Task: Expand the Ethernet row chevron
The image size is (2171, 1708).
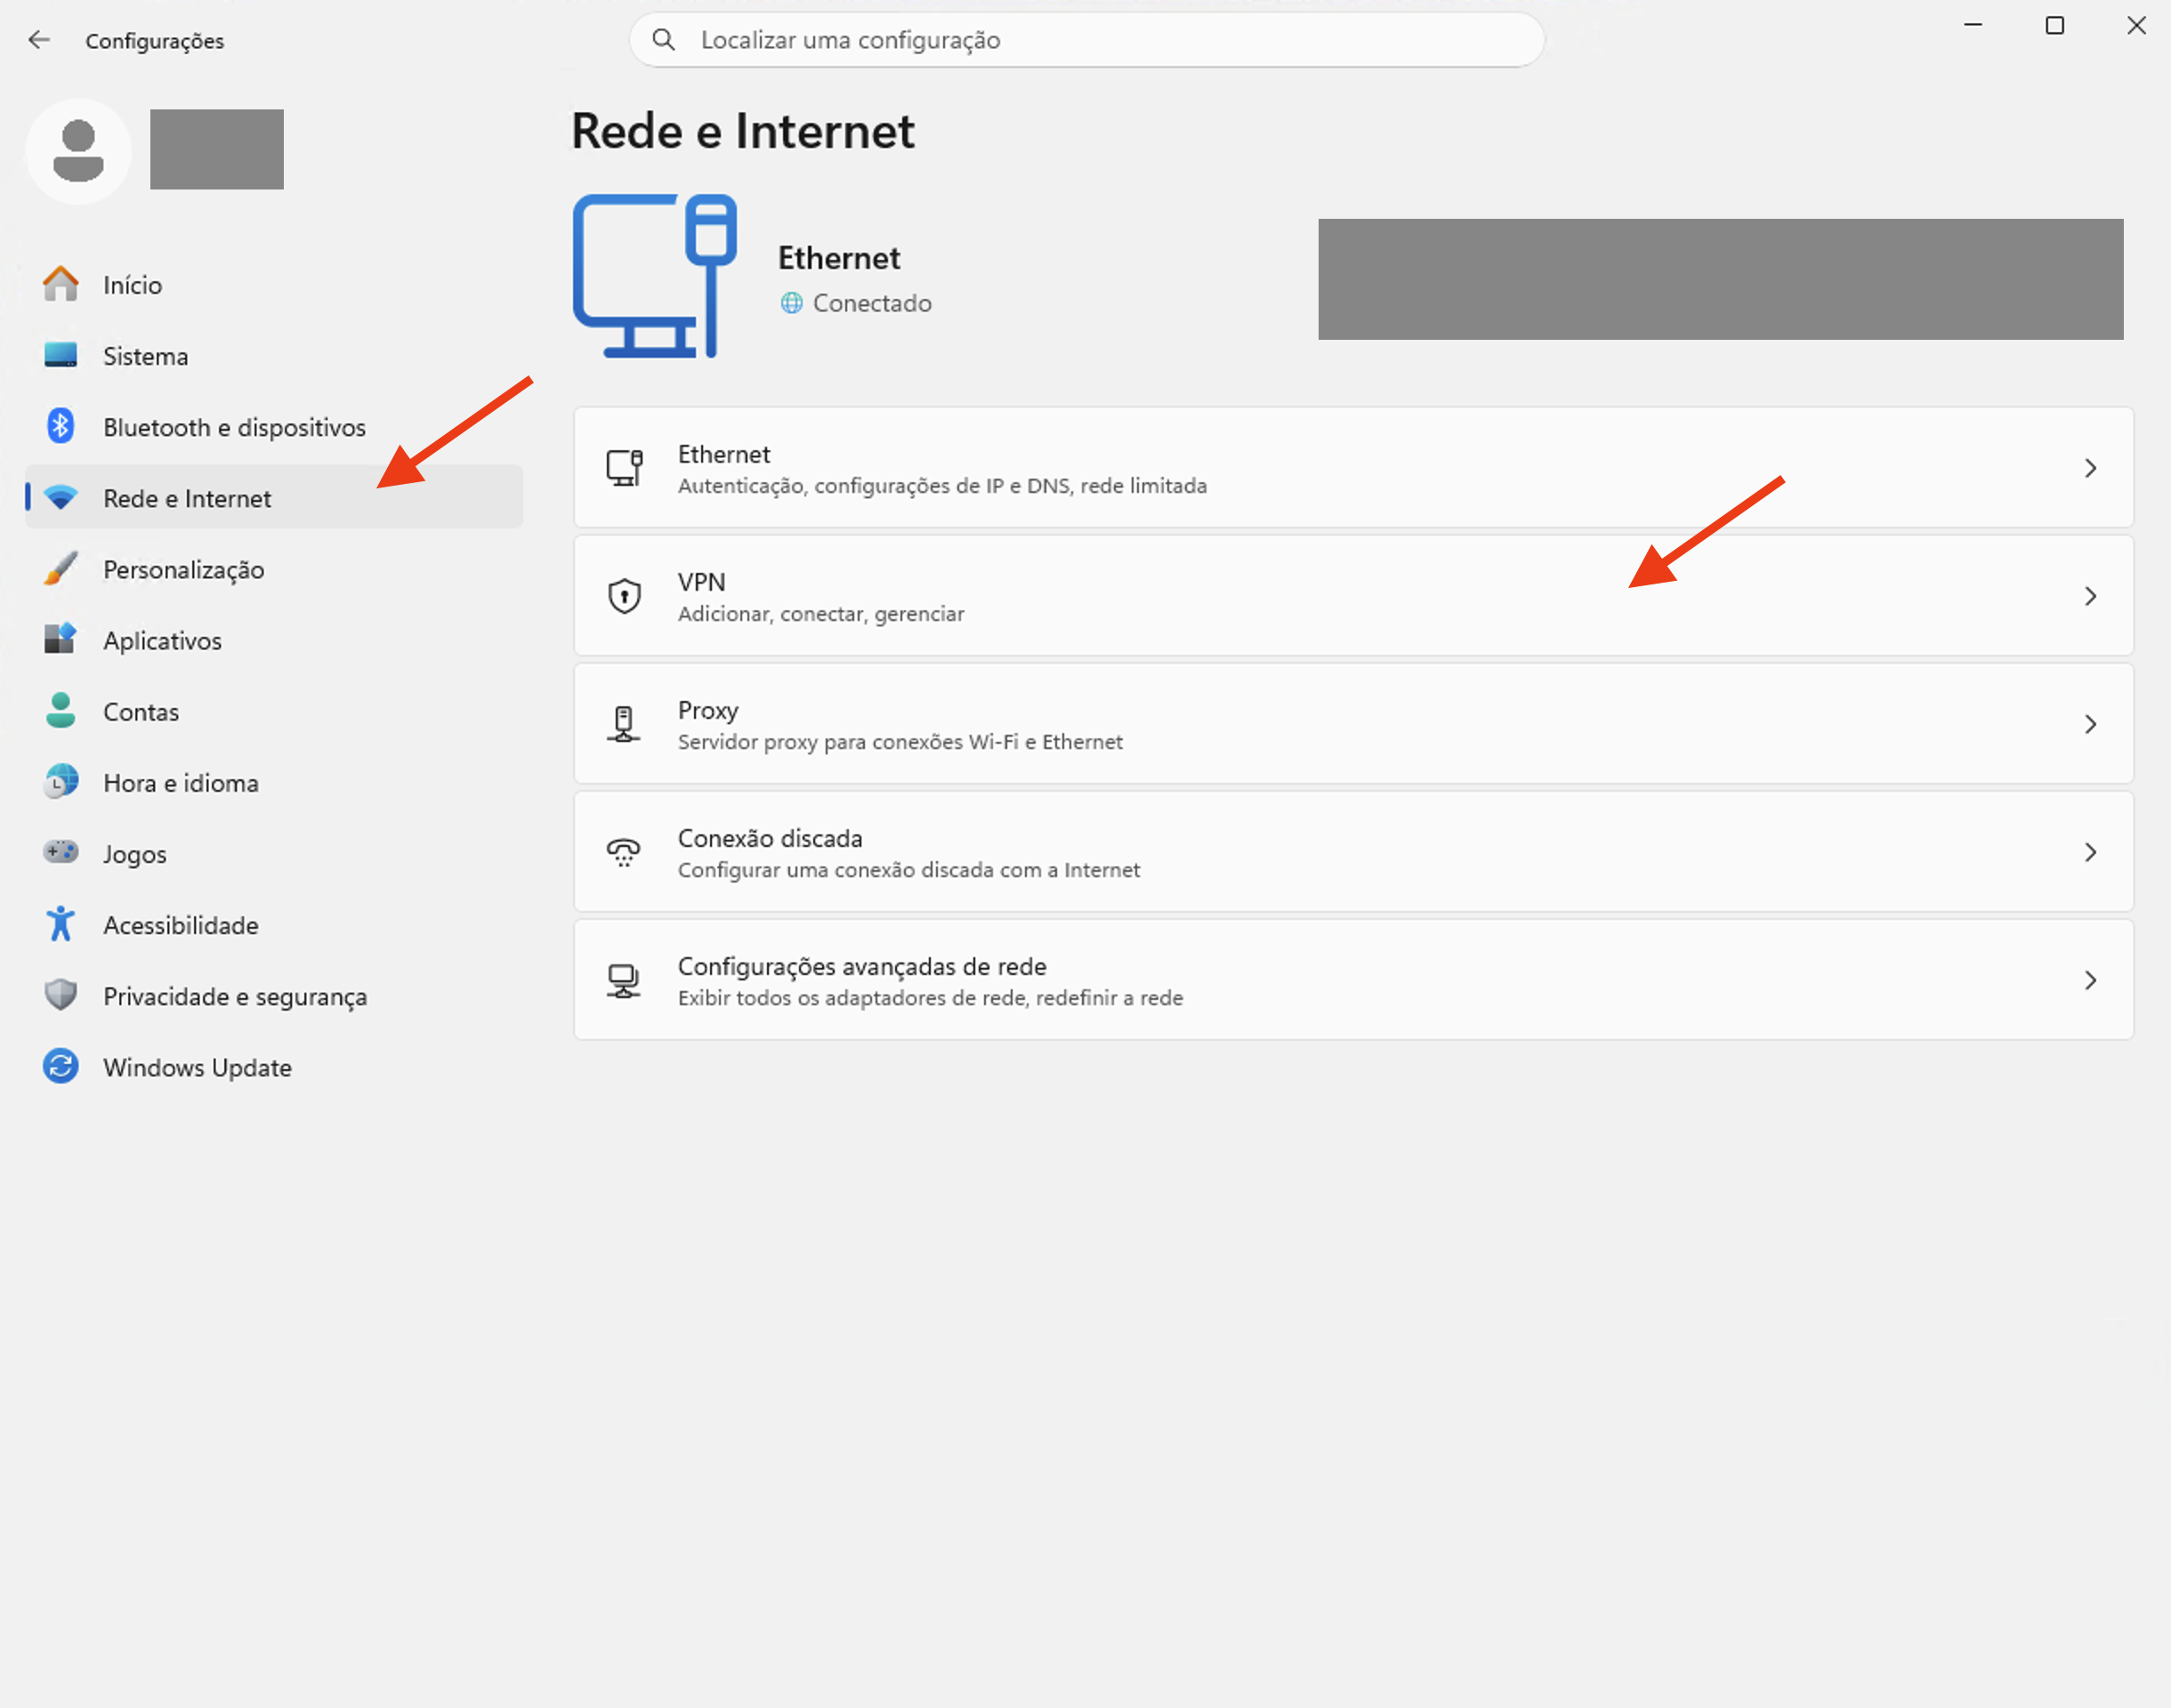Action: tap(2090, 468)
